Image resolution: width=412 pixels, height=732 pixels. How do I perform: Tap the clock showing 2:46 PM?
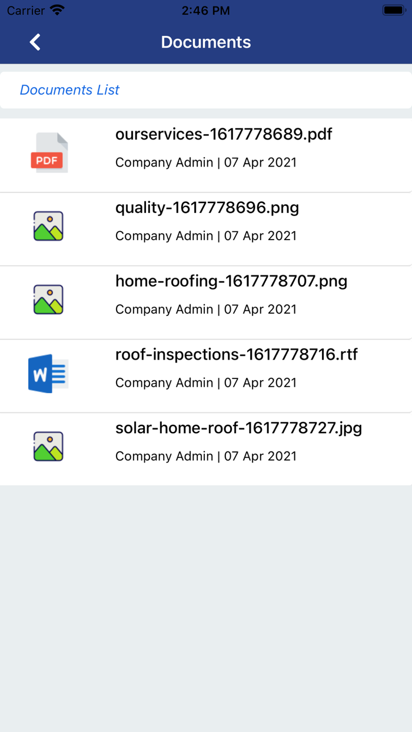[205, 11]
